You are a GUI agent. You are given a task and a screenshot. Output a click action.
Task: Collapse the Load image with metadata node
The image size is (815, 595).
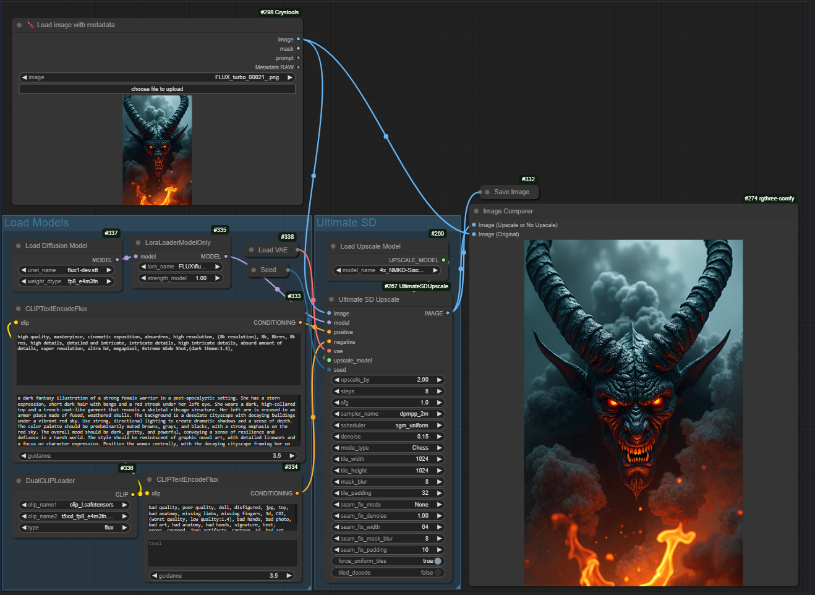click(x=19, y=25)
